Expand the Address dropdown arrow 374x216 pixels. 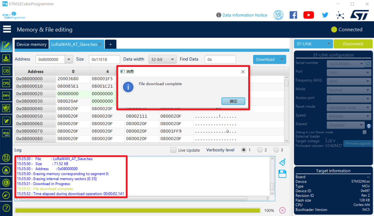pos(69,59)
